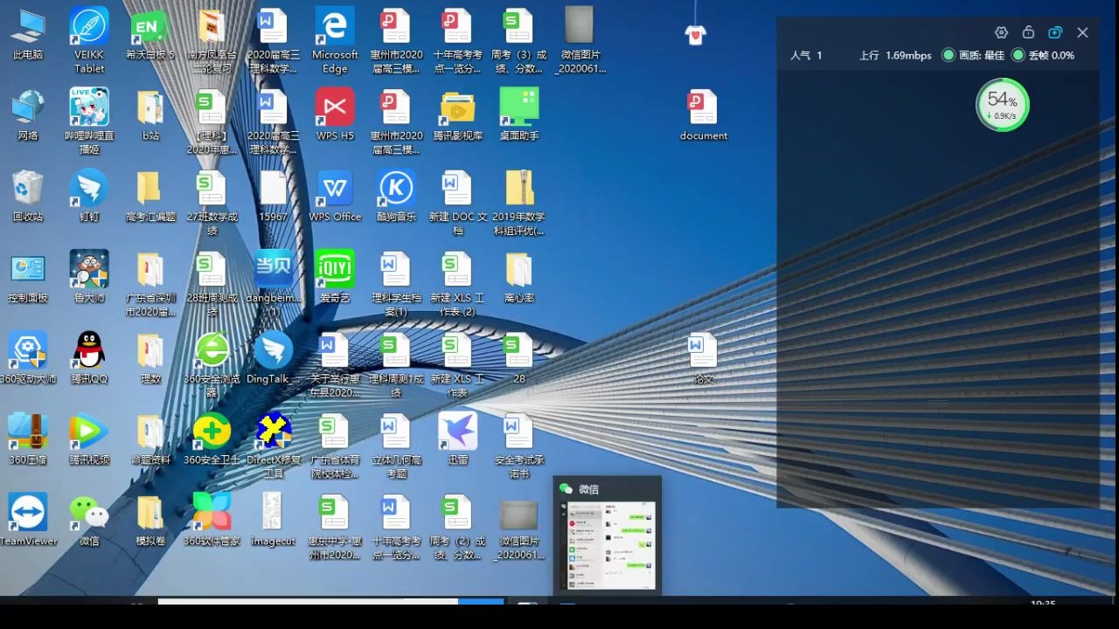Launch 360软件管家 shortcut
The image size is (1119, 629).
[x=212, y=520]
